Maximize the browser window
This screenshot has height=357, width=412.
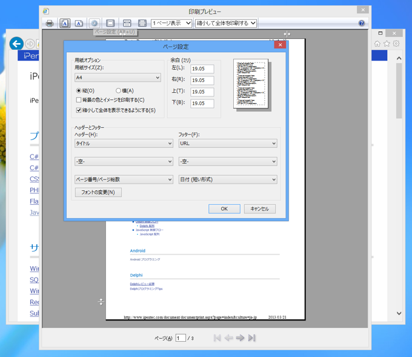click(x=380, y=33)
